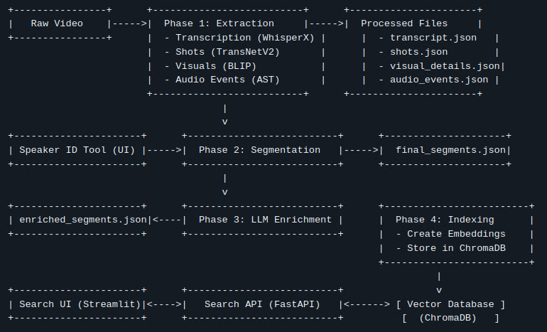This screenshot has height=332, width=547.
Task: Click the Phase 4: Indexing heading
Action: pyautogui.click(x=455, y=220)
